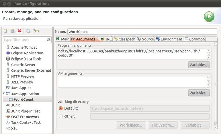Click the New launch configuration icon

pyautogui.click(x=6, y=31)
